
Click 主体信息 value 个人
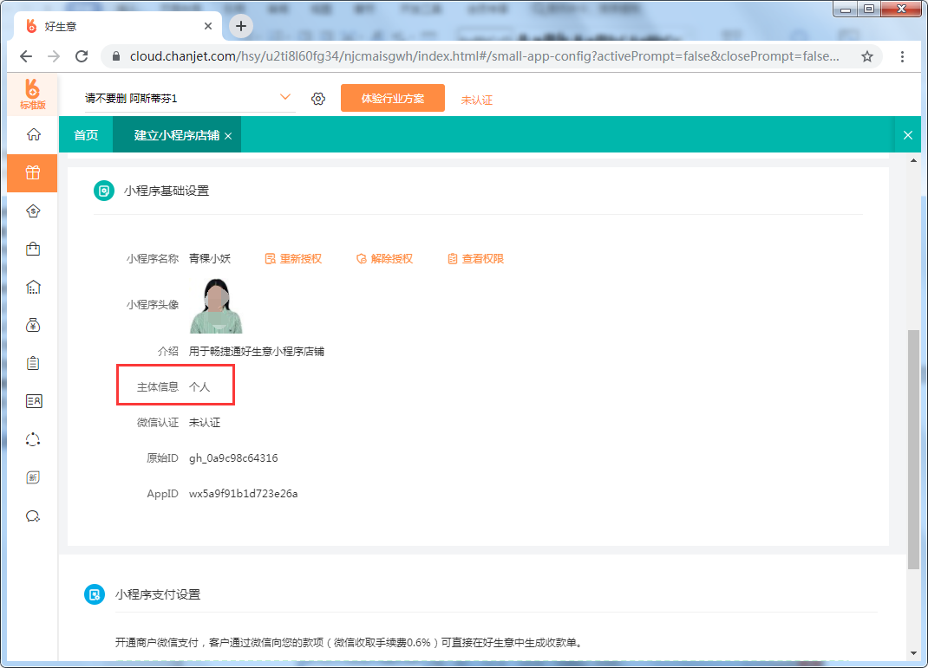point(199,386)
